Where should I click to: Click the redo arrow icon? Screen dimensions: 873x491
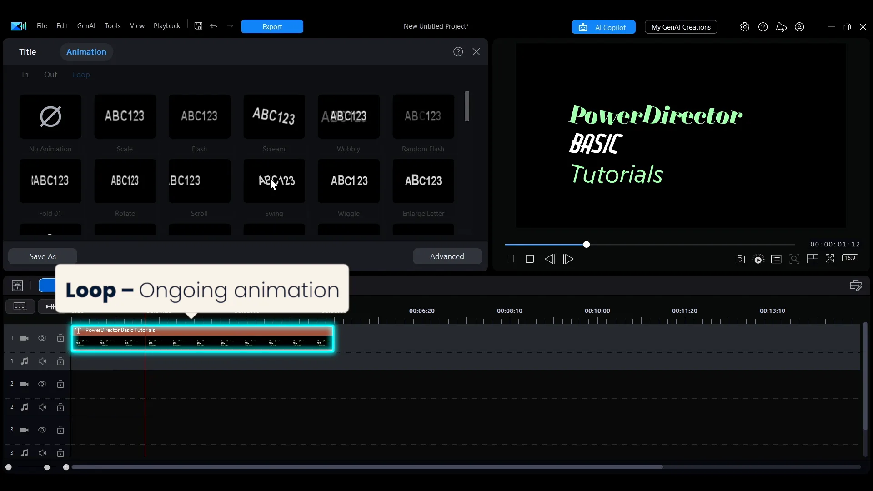coord(229,26)
